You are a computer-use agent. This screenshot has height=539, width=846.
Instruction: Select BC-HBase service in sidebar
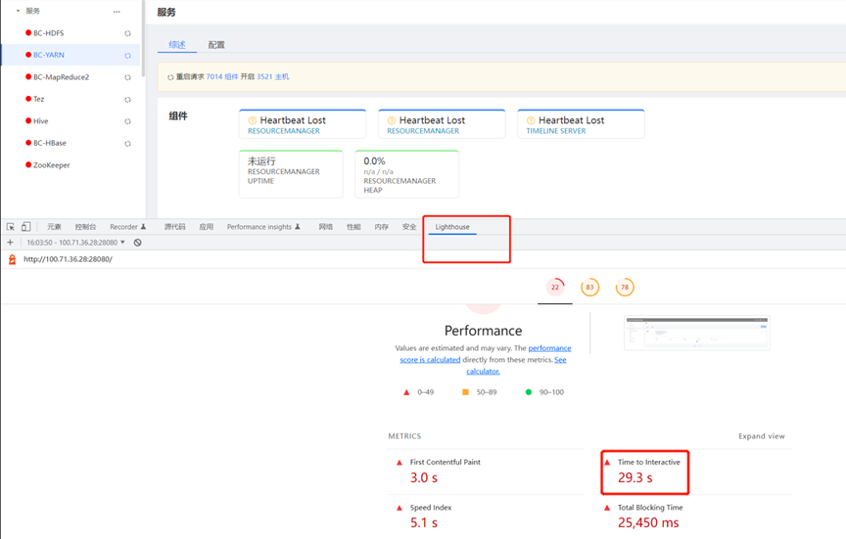click(50, 143)
